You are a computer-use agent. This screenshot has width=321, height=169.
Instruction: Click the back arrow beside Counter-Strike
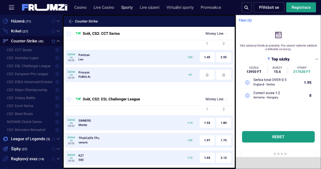71,21
